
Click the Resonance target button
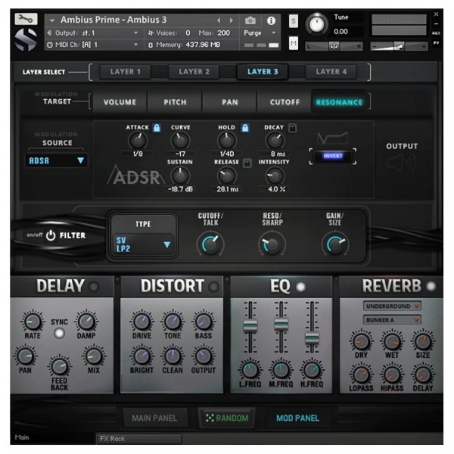point(339,102)
